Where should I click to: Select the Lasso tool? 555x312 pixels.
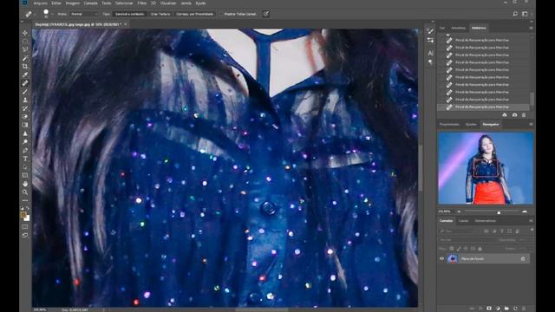coord(25,49)
